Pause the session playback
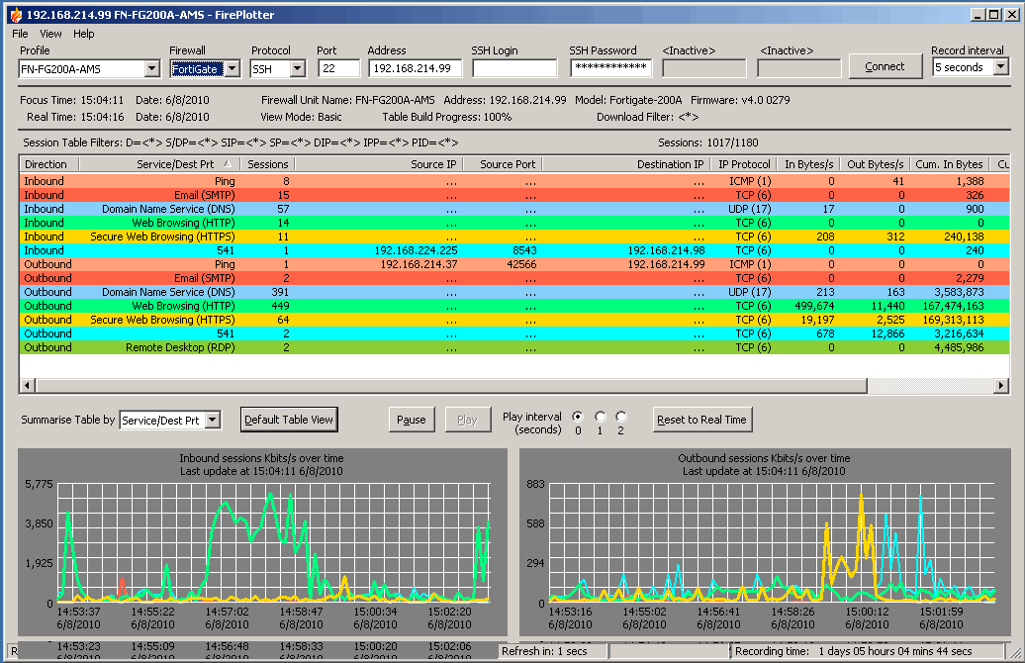 [x=411, y=420]
